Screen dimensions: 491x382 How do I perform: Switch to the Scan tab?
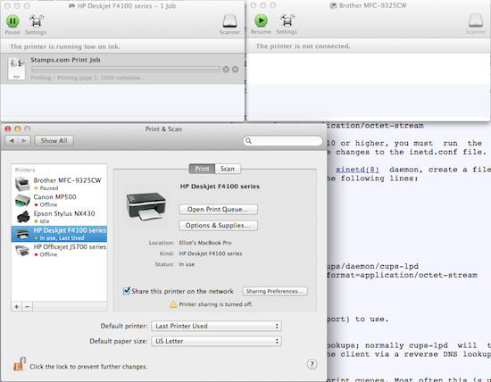pyautogui.click(x=228, y=169)
